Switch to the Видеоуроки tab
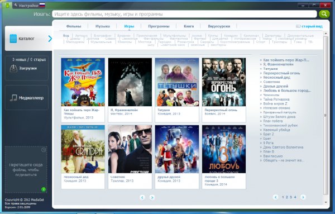 (219, 26)
